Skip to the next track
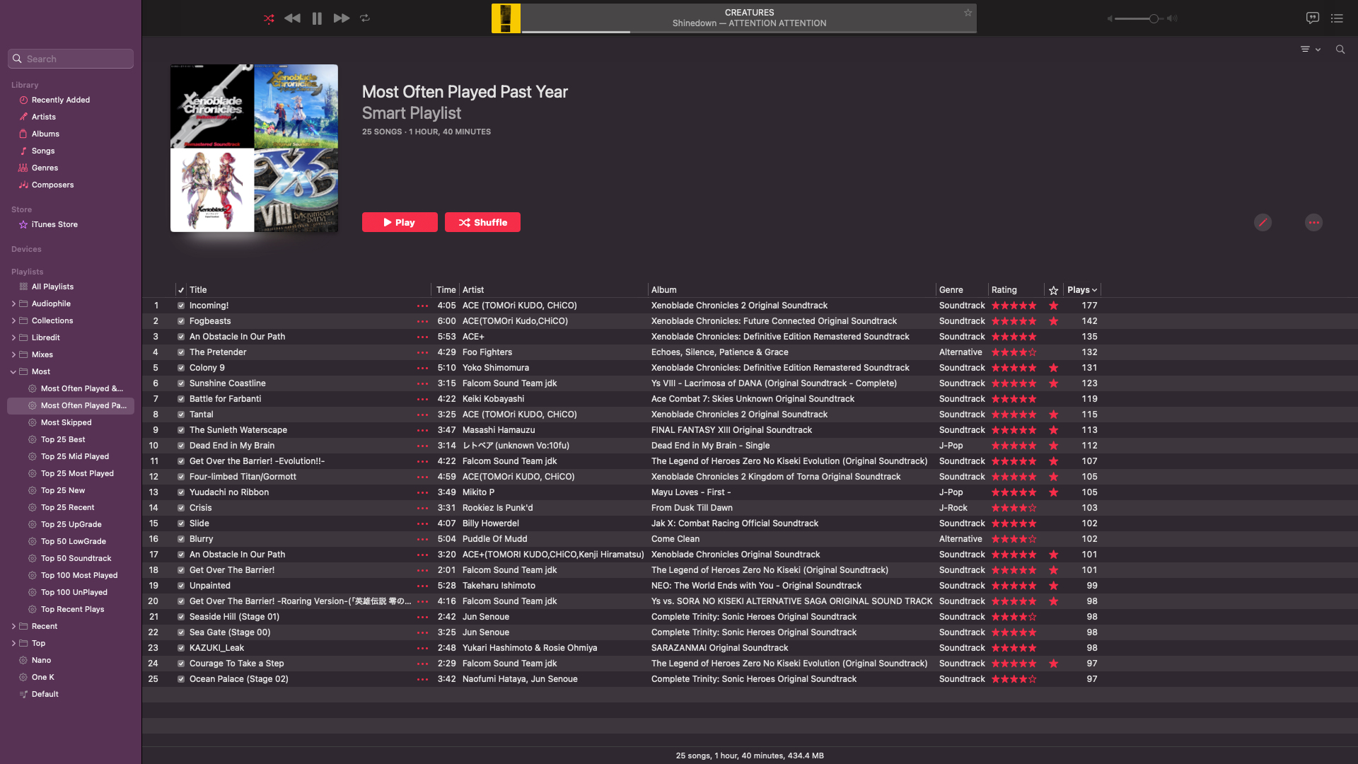 342,18
